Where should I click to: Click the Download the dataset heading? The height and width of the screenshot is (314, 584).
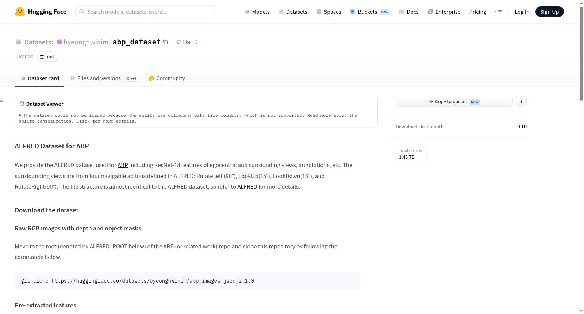click(47, 210)
